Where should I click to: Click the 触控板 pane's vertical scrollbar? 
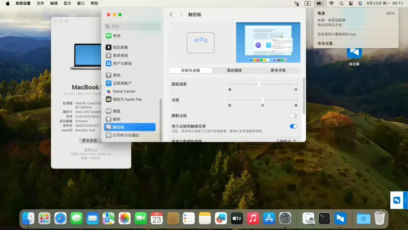click(304, 95)
